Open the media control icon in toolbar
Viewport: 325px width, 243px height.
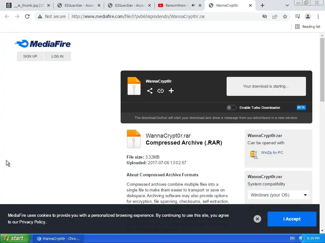pos(297,16)
